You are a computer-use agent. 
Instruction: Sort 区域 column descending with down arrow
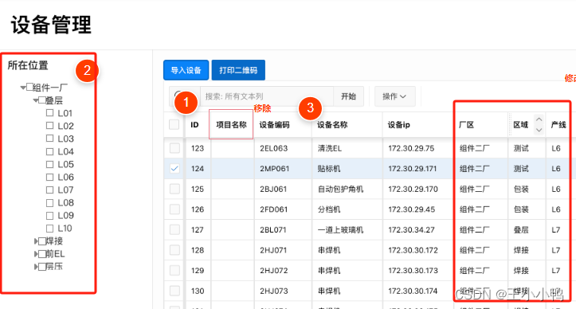[539, 130]
